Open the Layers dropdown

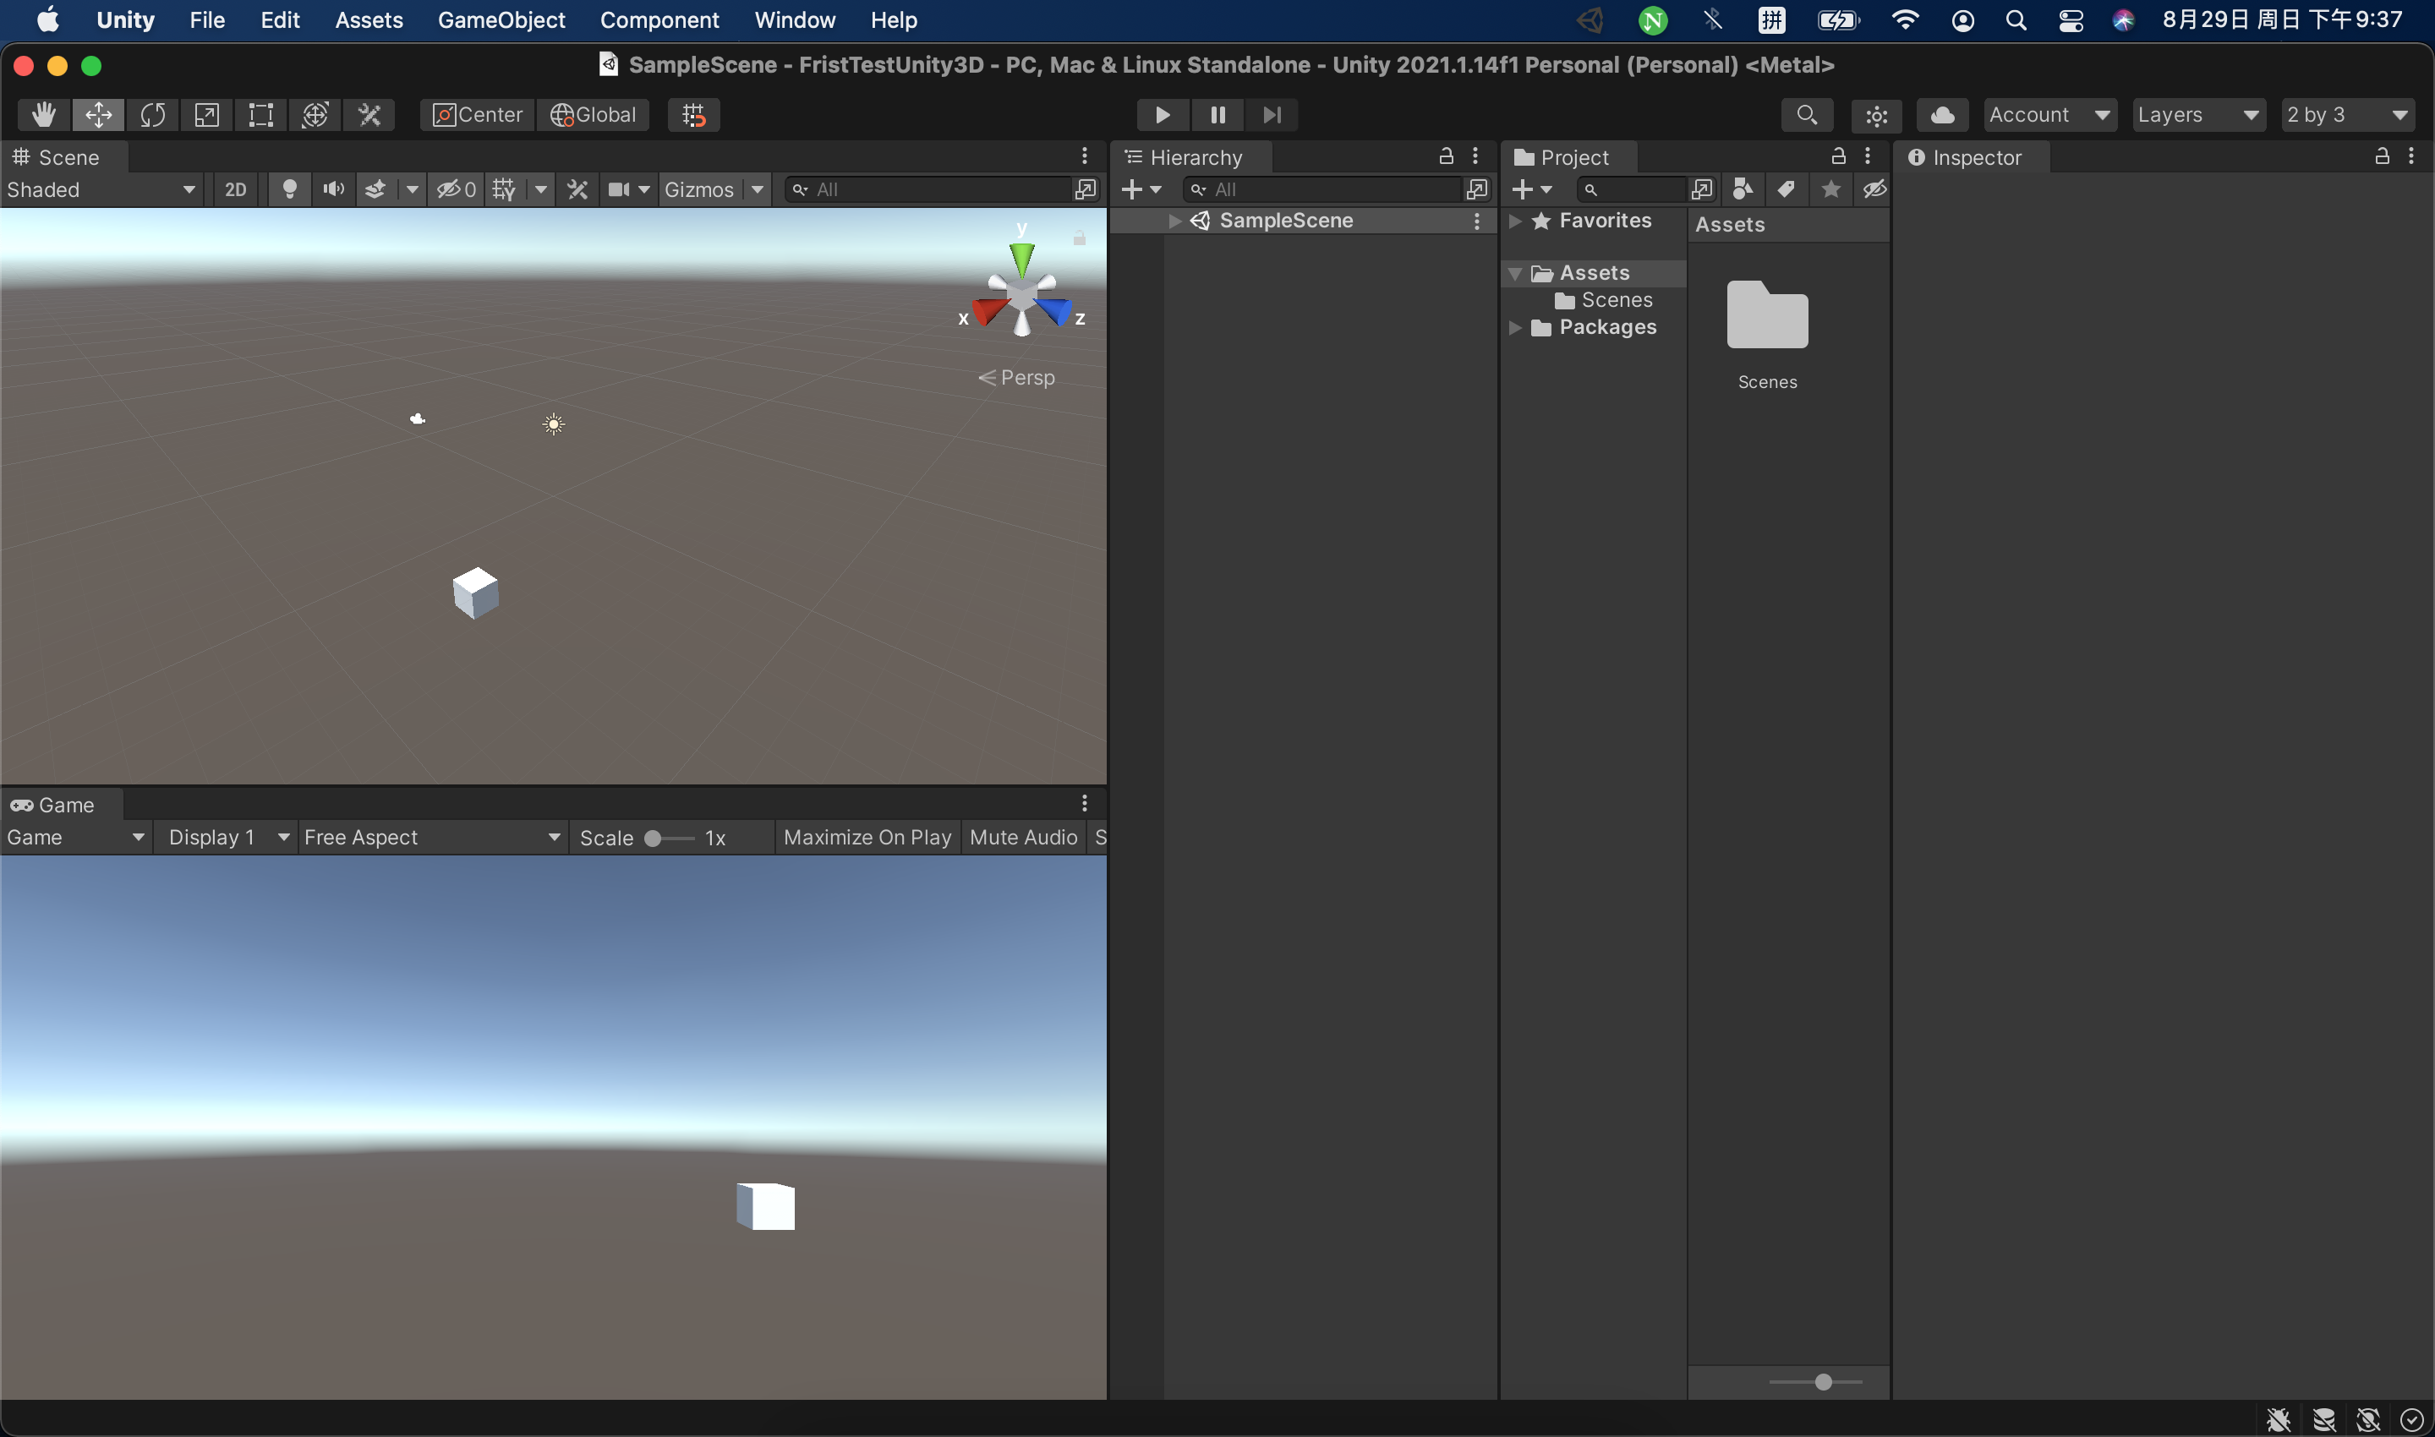pyautogui.click(x=2197, y=115)
